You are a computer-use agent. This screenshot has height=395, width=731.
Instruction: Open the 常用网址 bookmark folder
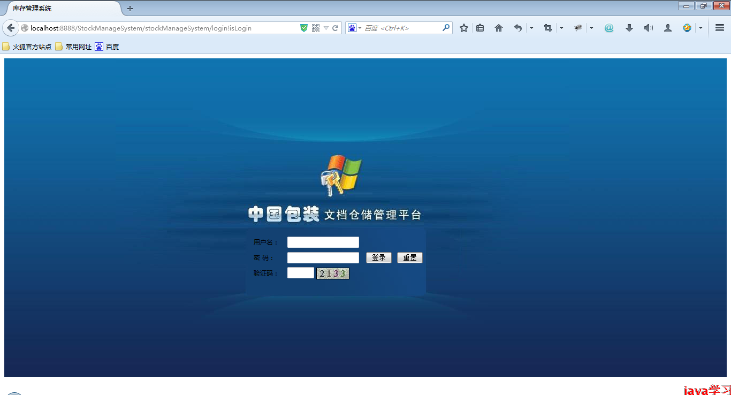(73, 47)
